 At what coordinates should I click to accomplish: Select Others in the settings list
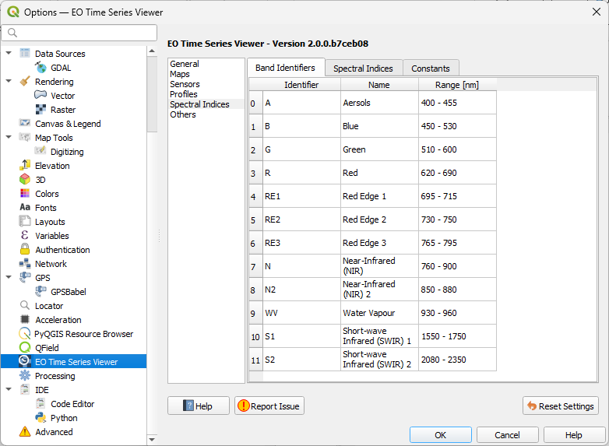[x=183, y=114]
